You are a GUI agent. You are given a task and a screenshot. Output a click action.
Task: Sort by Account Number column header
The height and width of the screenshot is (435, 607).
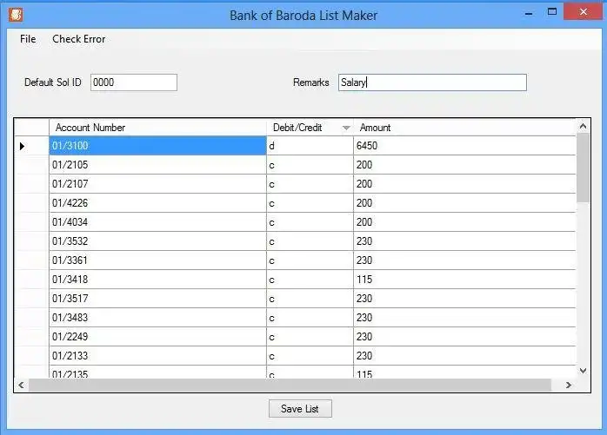[158, 128]
